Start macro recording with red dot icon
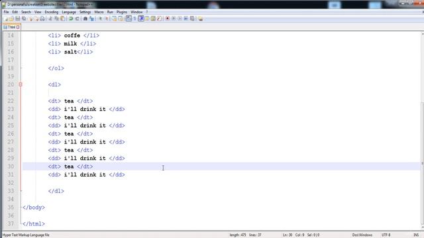Image resolution: width=424 pixels, height=238 pixels. click(x=168, y=19)
